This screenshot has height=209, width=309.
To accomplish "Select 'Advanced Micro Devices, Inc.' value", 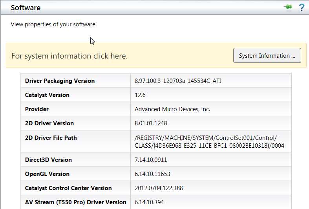I will point(172,109).
